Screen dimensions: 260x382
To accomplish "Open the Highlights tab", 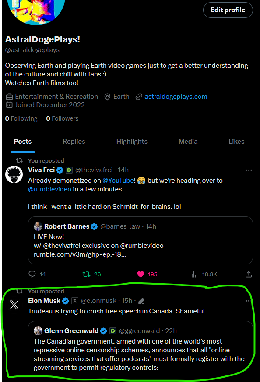I will tap(132, 142).
